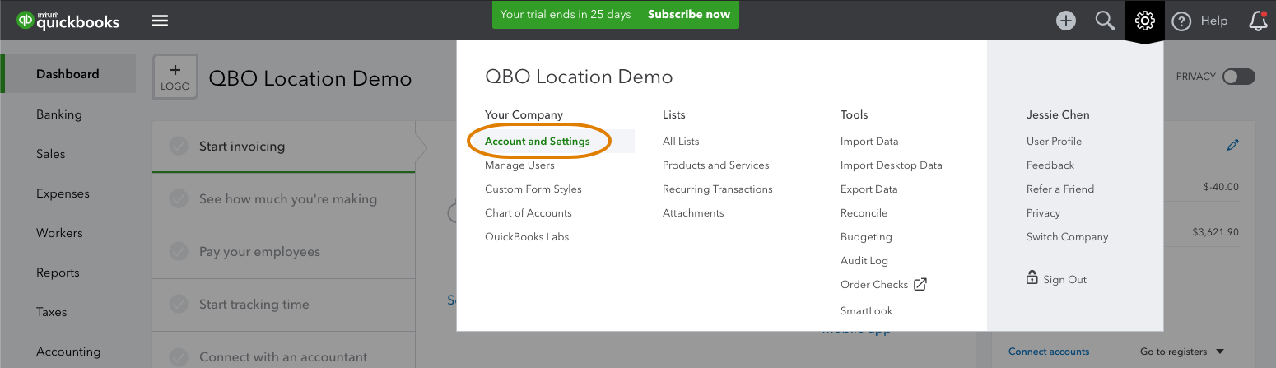Open Dashboard in the sidebar

click(68, 74)
